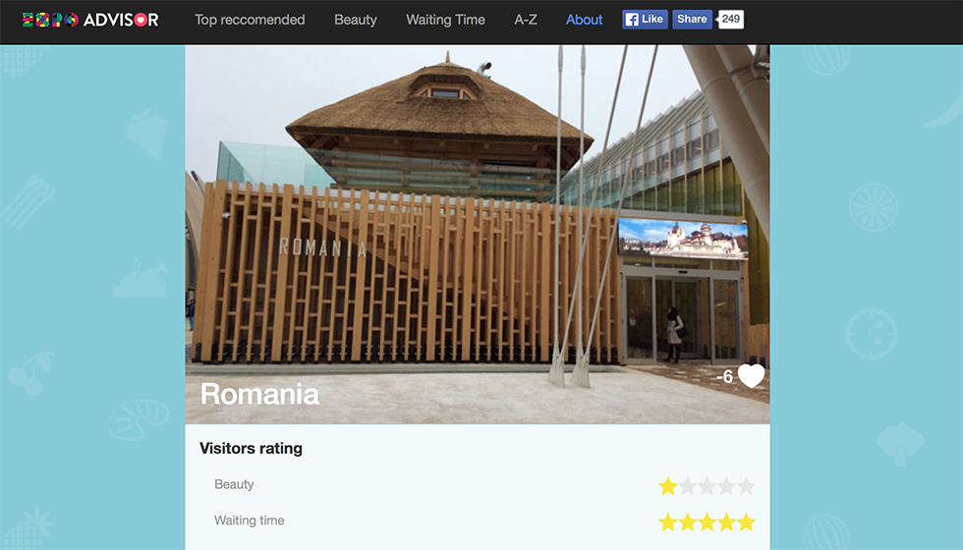Go to the Waiting Time menu item

click(445, 20)
